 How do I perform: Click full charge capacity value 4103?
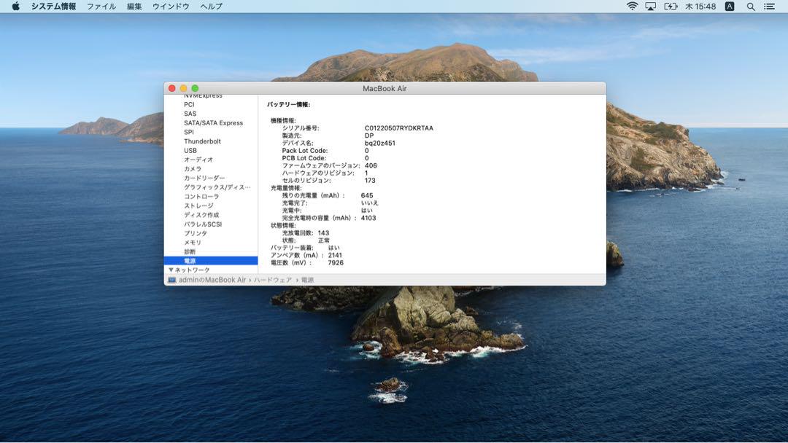[x=368, y=219]
